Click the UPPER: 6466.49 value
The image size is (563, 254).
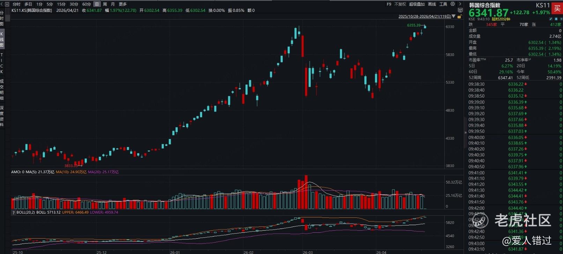point(75,212)
